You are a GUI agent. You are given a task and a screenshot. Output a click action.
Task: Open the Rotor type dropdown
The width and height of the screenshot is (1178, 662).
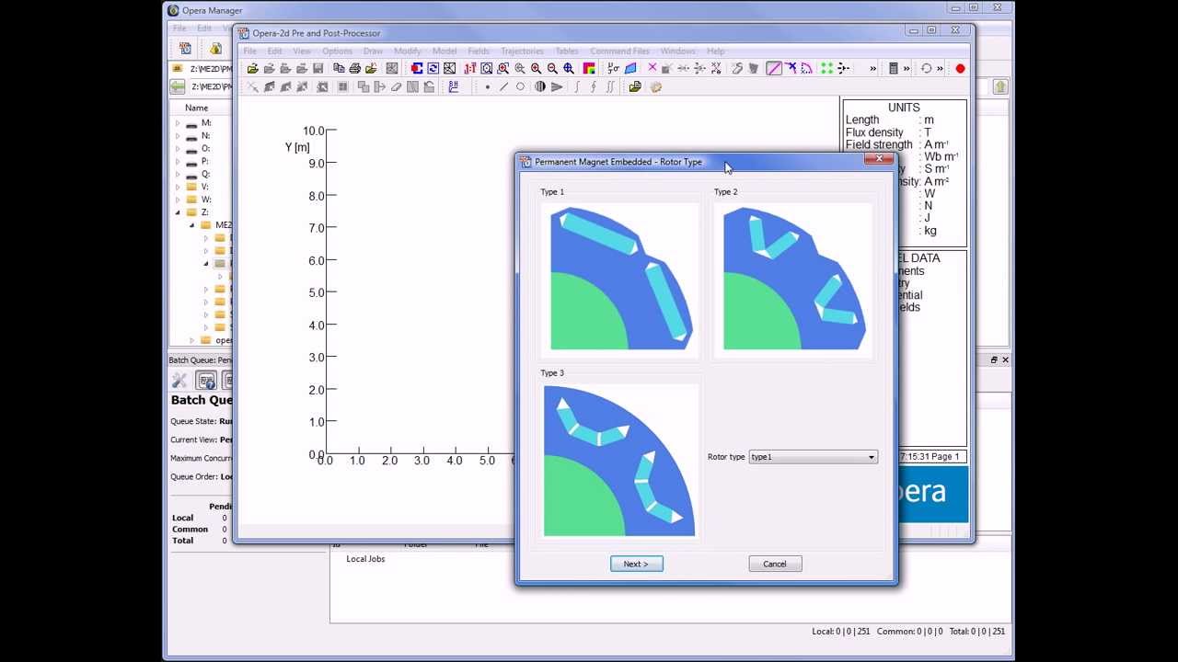[813, 457]
